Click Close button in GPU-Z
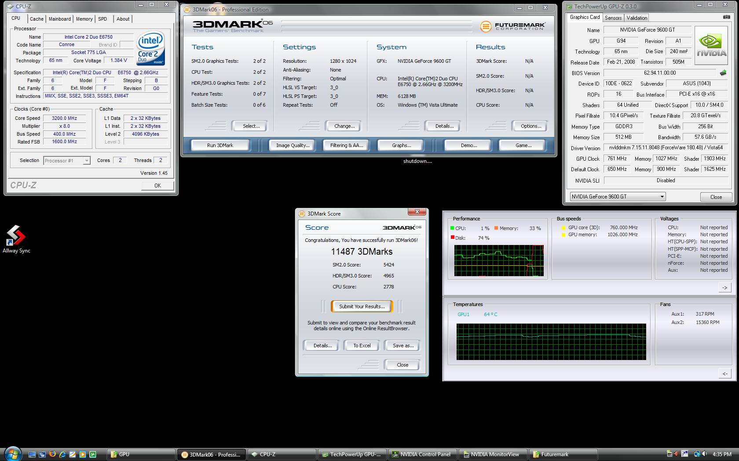This screenshot has width=739, height=461. click(x=716, y=197)
